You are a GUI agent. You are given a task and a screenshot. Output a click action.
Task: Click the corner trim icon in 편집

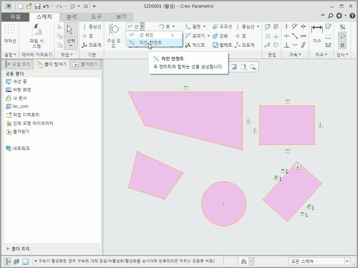[276, 36]
